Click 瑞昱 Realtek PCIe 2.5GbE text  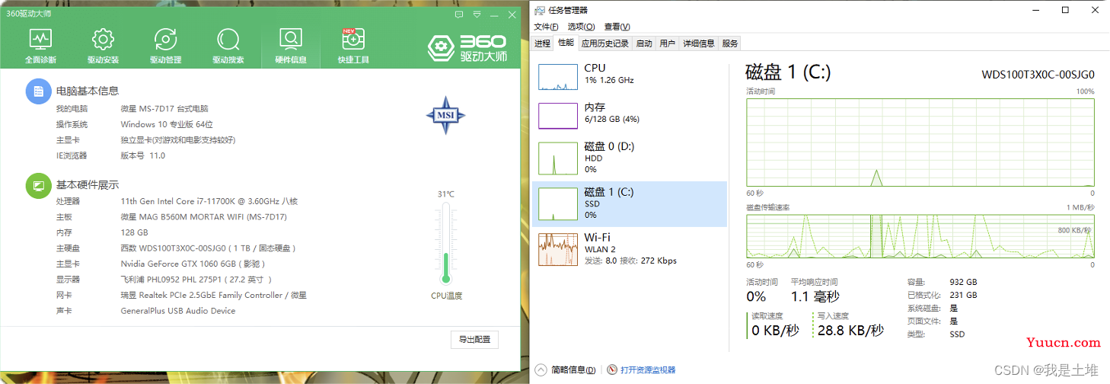tap(213, 295)
